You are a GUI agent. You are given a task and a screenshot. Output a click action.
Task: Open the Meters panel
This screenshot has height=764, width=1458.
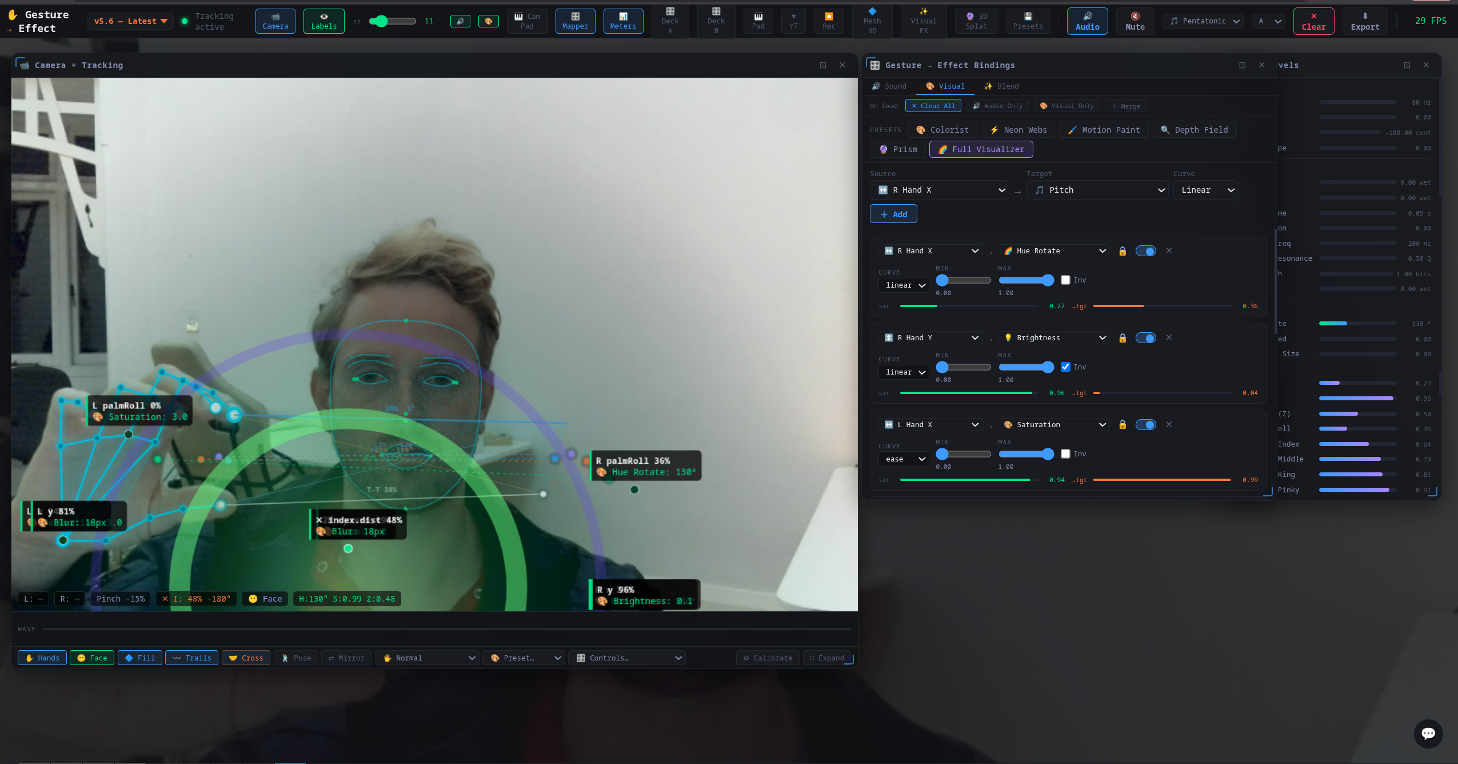623,21
